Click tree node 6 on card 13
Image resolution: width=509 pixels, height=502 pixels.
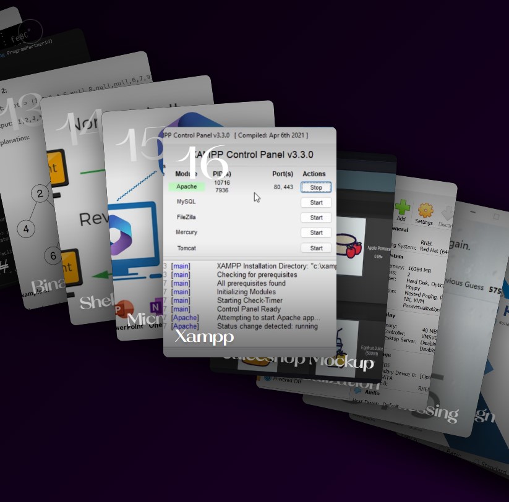52,256
